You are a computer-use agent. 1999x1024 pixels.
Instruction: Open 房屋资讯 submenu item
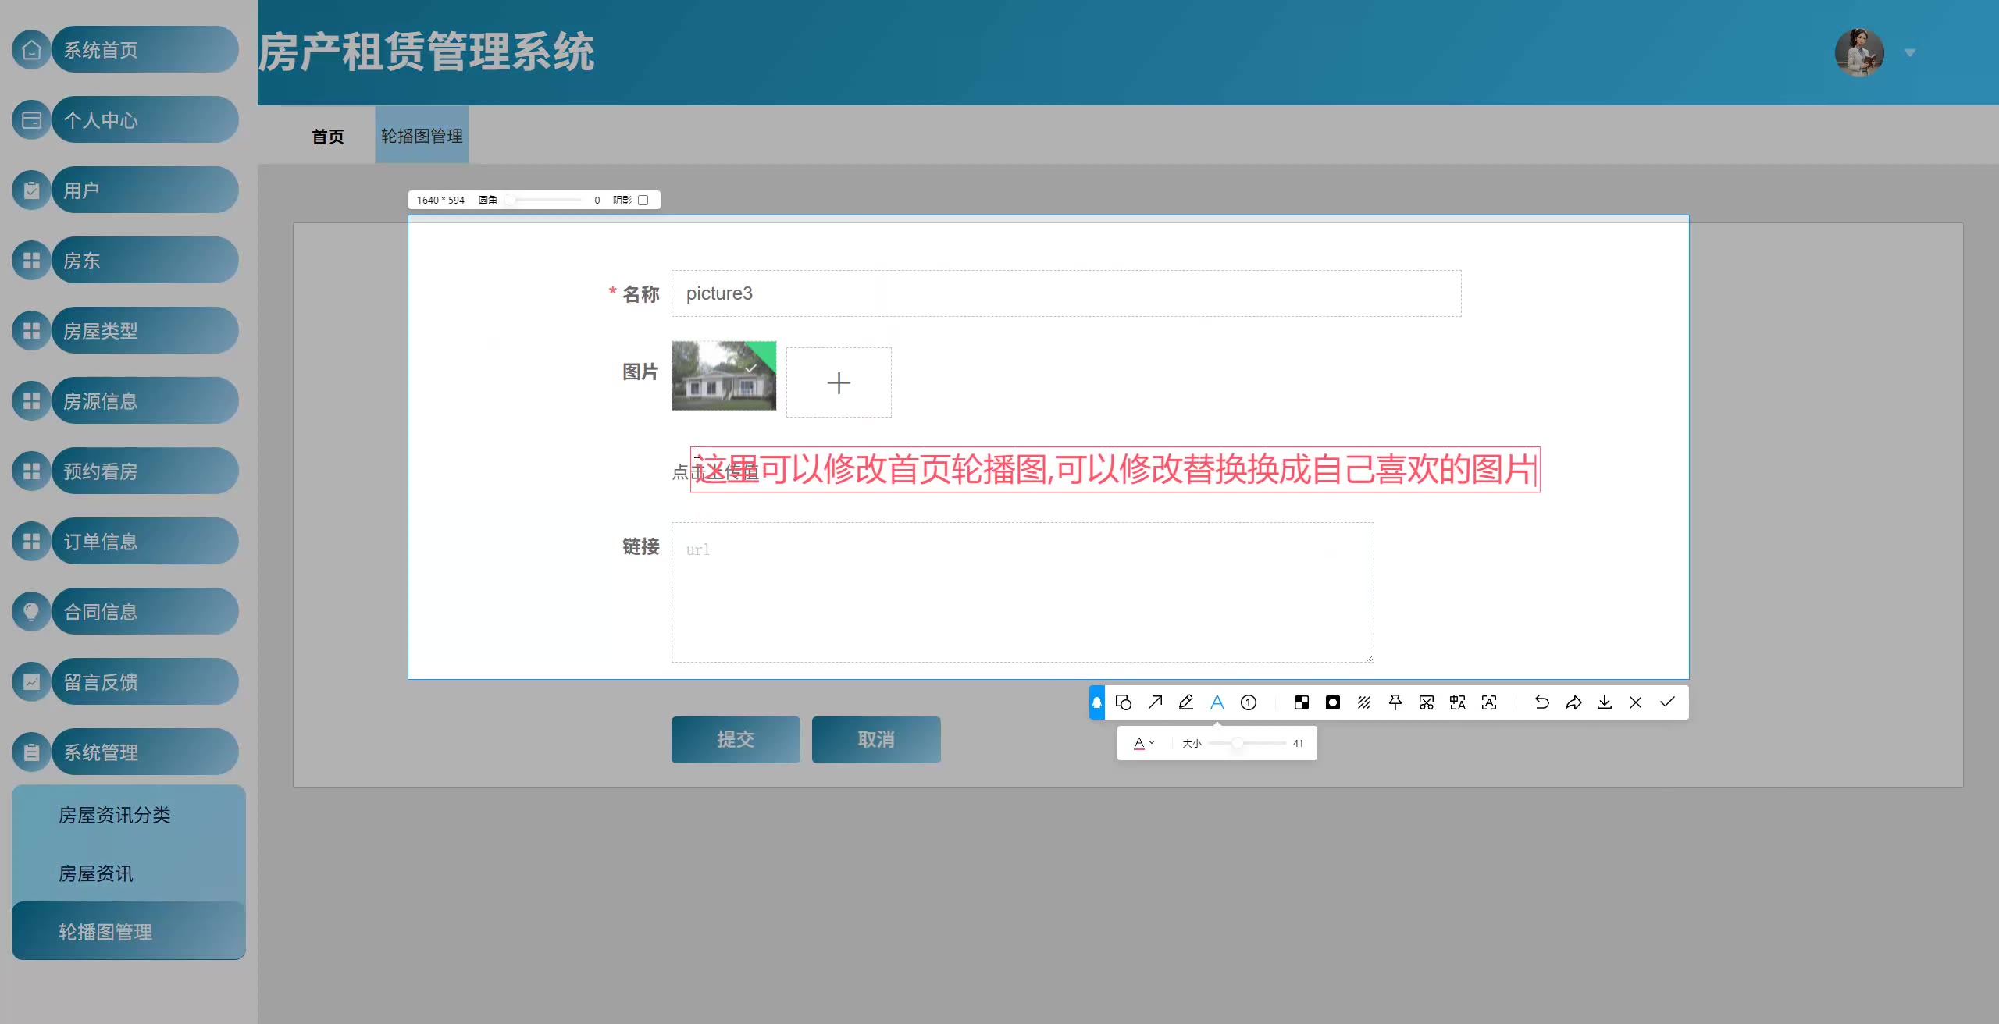coord(96,873)
